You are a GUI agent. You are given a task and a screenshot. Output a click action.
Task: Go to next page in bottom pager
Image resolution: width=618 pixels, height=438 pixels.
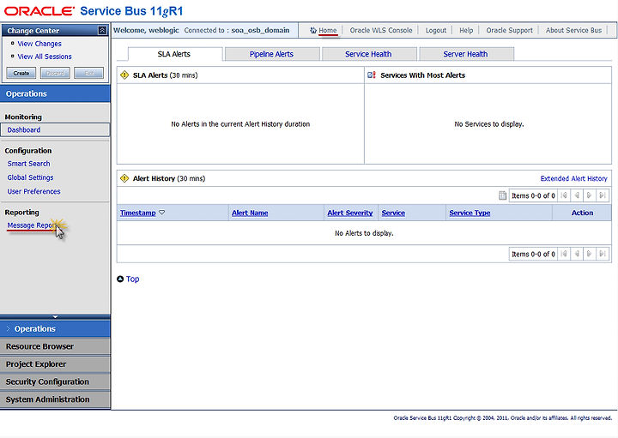(x=589, y=254)
